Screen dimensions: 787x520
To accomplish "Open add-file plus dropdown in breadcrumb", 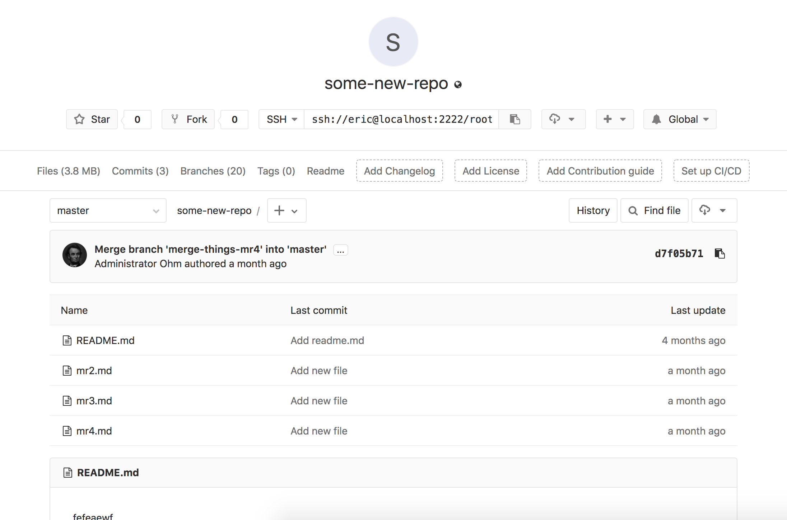I will pos(286,210).
